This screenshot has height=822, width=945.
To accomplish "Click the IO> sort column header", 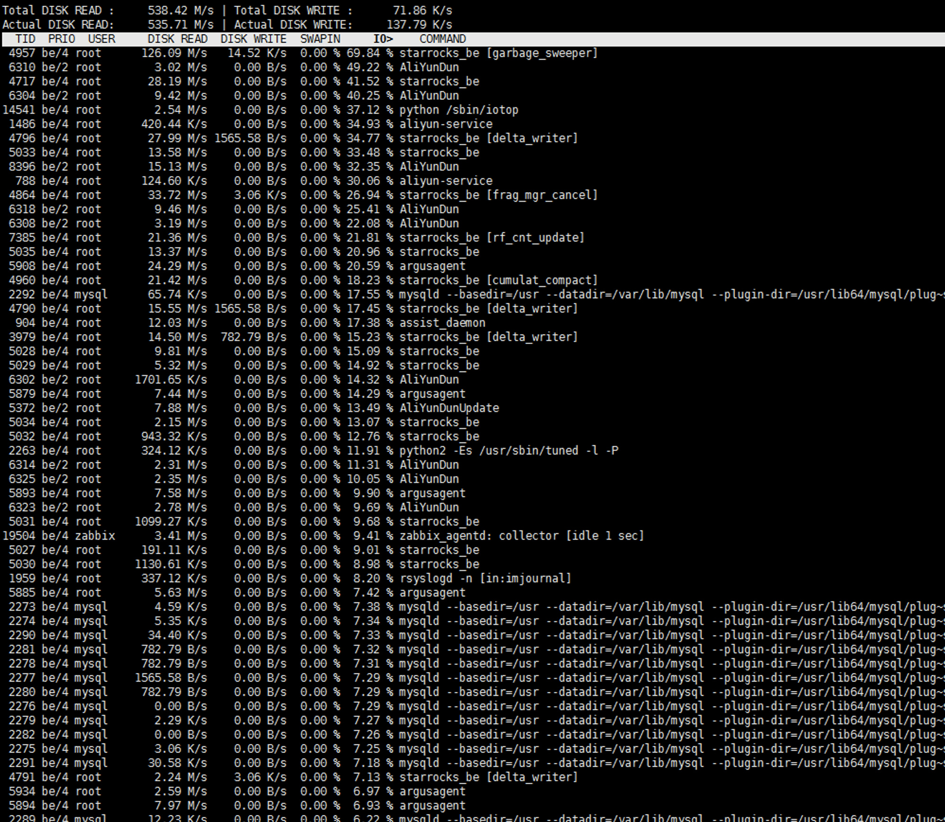I will (x=383, y=39).
